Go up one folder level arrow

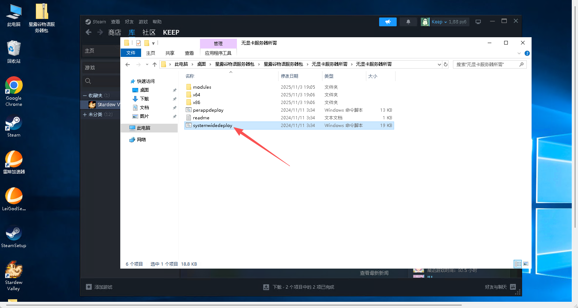coord(155,65)
